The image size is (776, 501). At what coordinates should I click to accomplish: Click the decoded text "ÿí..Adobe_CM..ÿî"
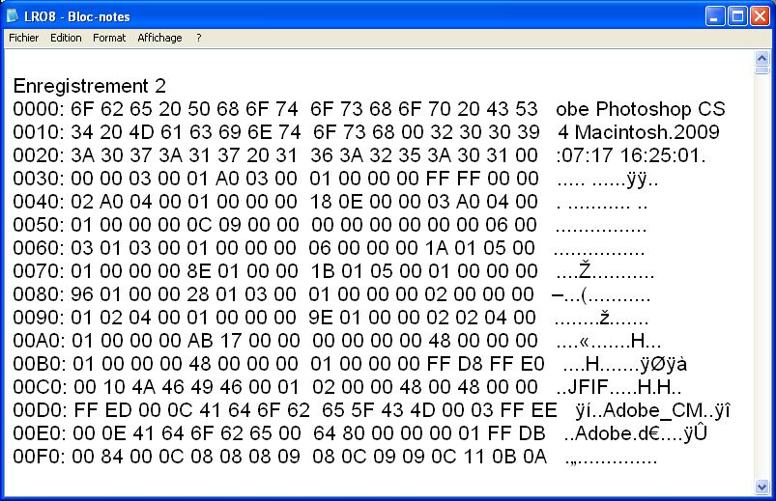[652, 410]
